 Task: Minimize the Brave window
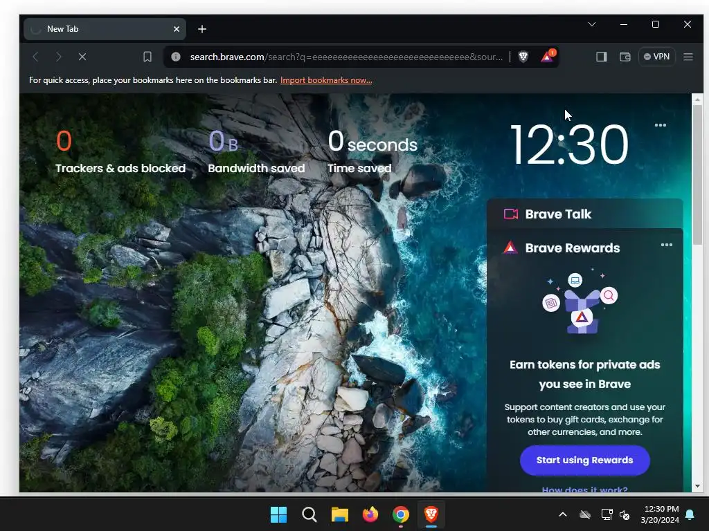tap(624, 24)
